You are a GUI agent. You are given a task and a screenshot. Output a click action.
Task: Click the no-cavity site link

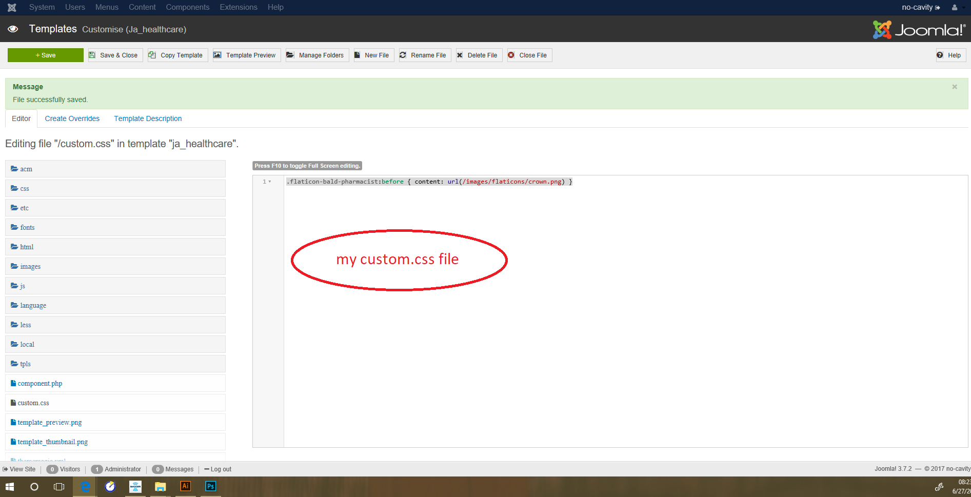[x=921, y=7]
